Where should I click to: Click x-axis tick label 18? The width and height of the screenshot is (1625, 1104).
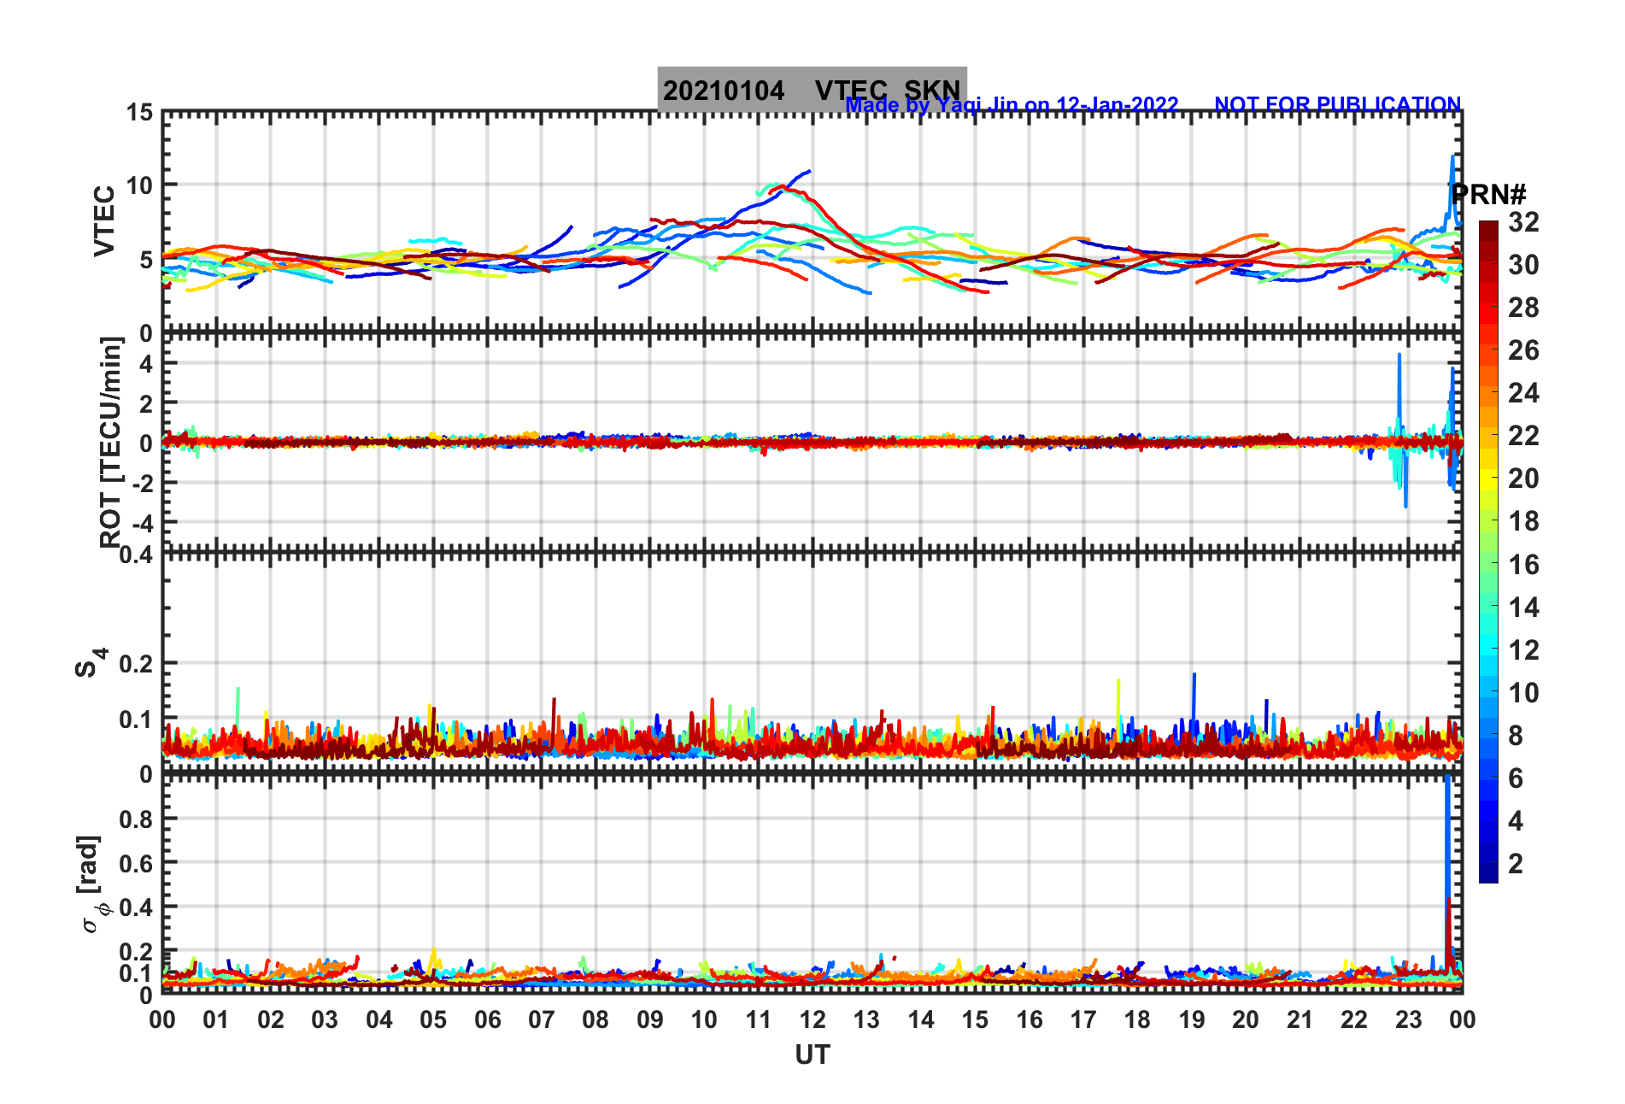click(1137, 1019)
